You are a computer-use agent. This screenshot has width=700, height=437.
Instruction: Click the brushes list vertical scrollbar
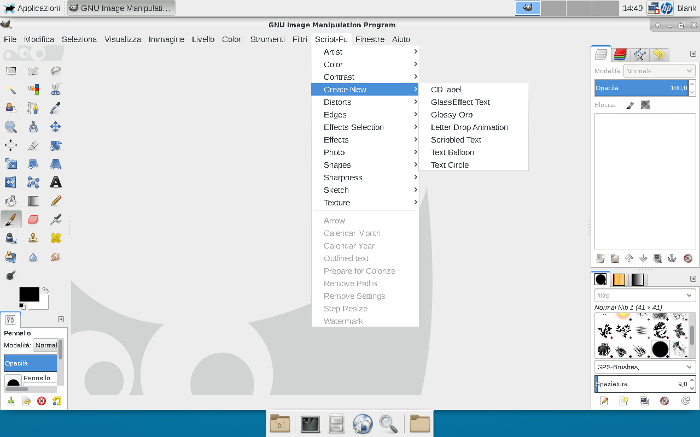[692, 335]
